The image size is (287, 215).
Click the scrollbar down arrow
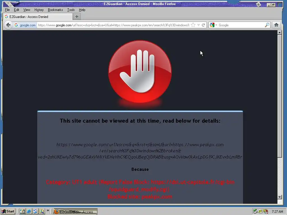coord(279,197)
